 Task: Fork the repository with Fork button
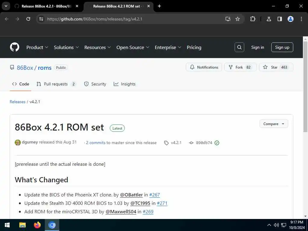(x=240, y=67)
